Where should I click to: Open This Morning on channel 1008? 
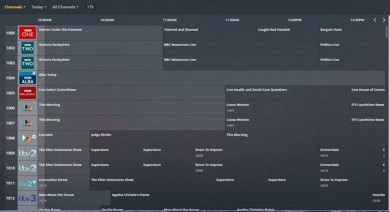(x=305, y=138)
